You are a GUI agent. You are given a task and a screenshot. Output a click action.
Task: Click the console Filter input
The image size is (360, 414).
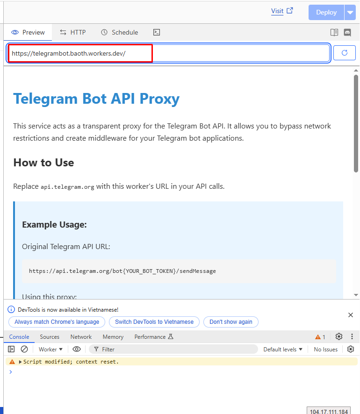point(173,350)
